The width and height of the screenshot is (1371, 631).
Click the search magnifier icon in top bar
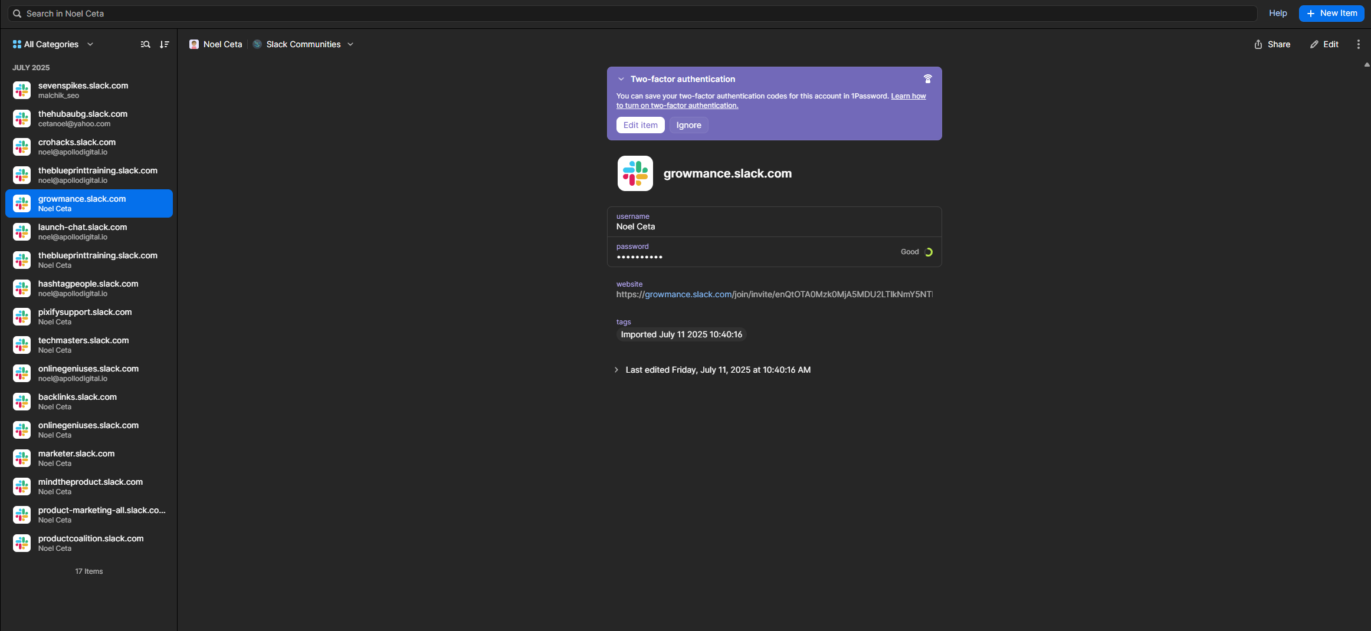point(17,14)
